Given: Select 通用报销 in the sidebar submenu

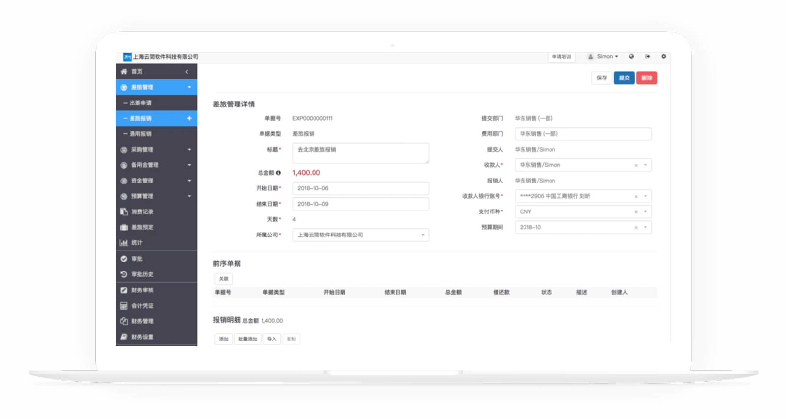Looking at the screenshot, I should (x=140, y=134).
